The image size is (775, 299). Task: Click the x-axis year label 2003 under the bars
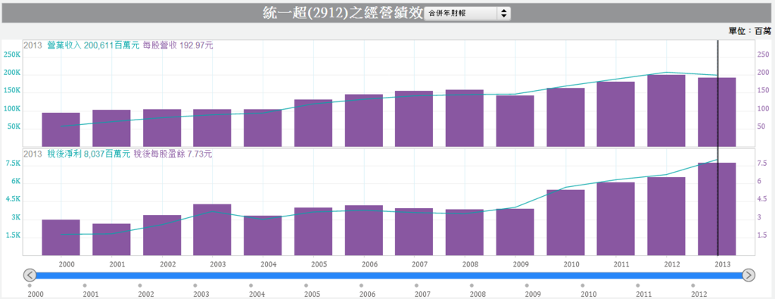tap(218, 264)
